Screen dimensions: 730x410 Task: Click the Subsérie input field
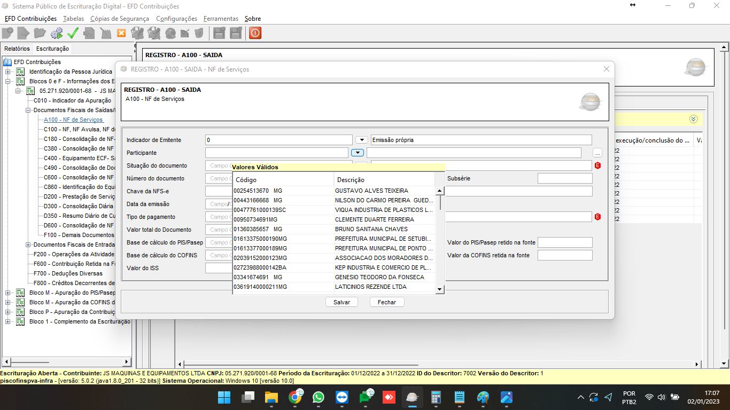565,178
